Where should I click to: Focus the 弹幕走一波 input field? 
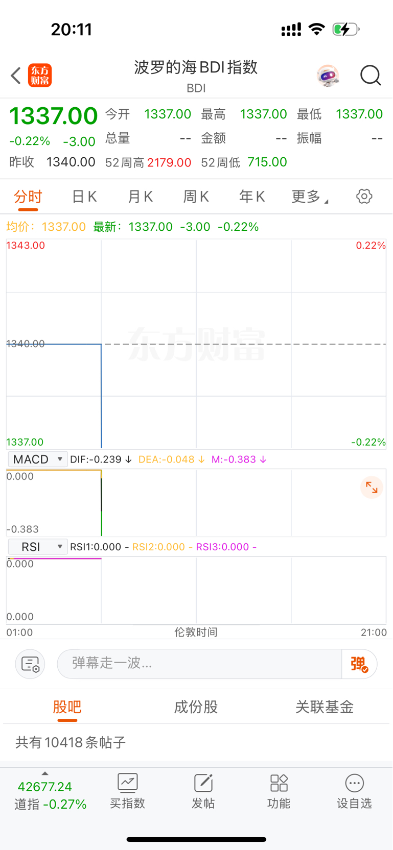[199, 664]
